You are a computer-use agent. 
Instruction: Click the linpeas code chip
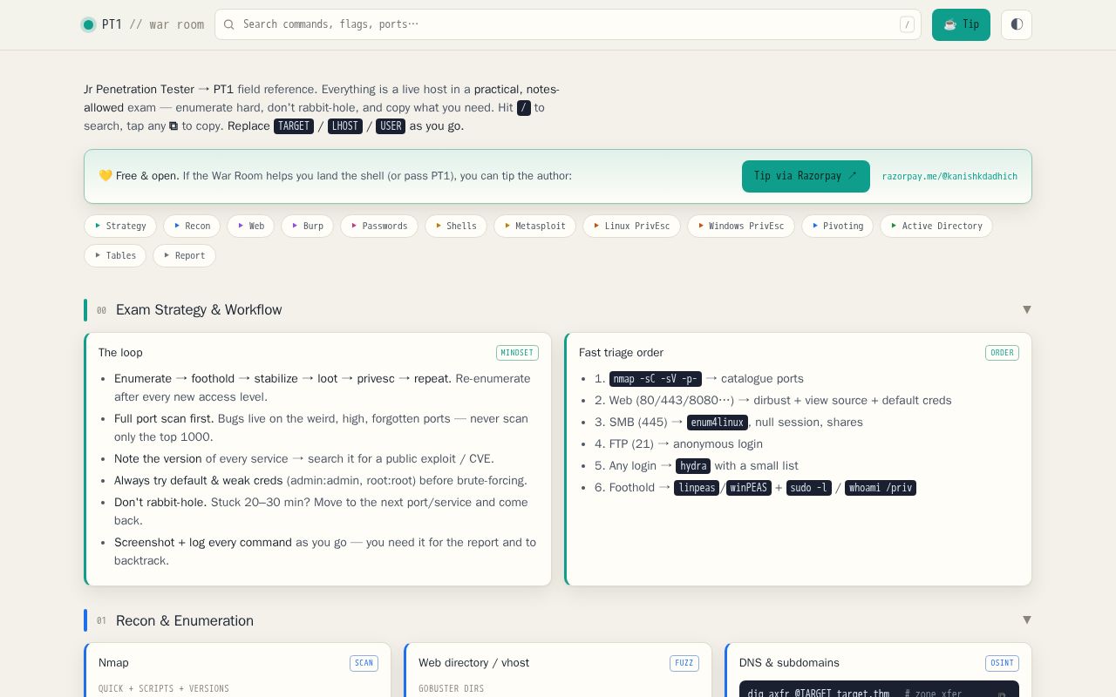coord(697,488)
